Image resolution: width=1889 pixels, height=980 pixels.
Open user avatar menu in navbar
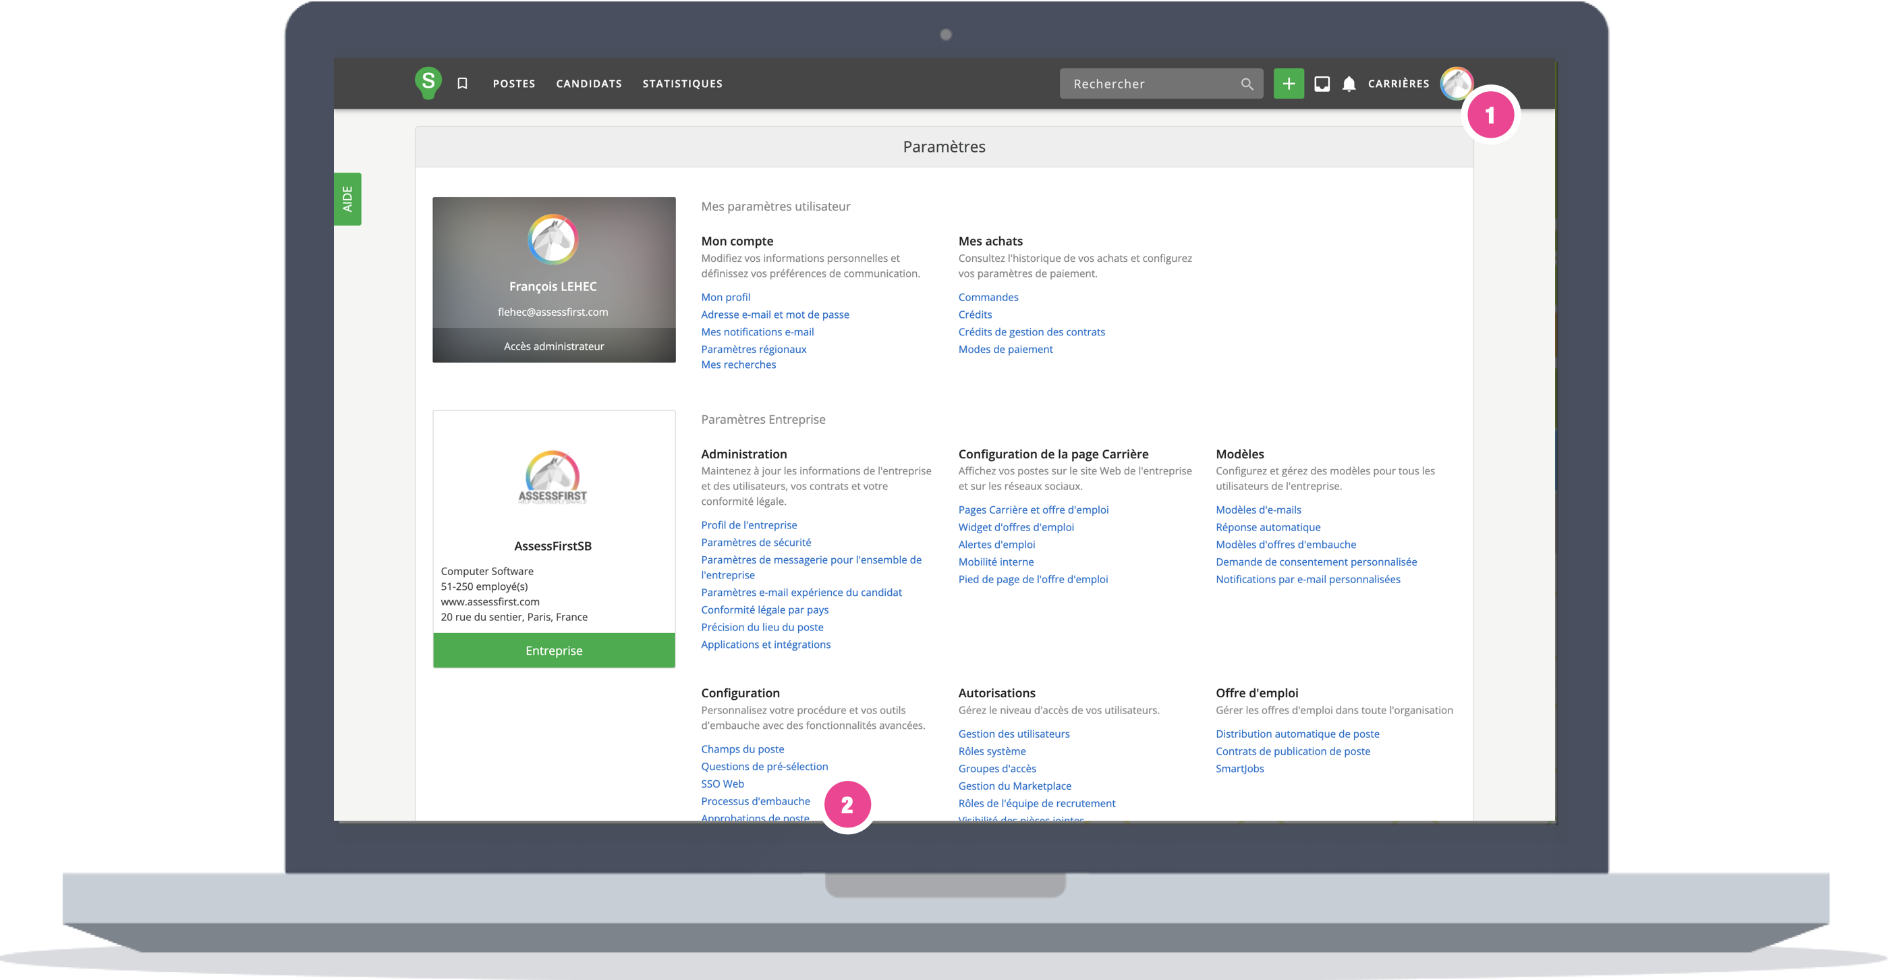[1455, 83]
